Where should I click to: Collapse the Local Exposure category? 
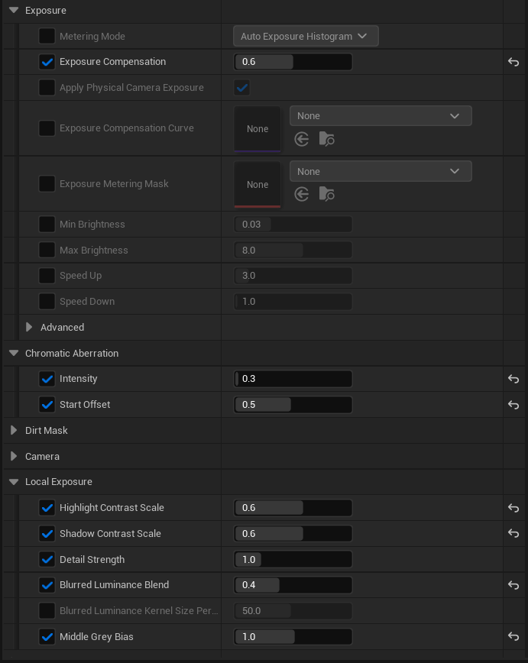pos(14,482)
